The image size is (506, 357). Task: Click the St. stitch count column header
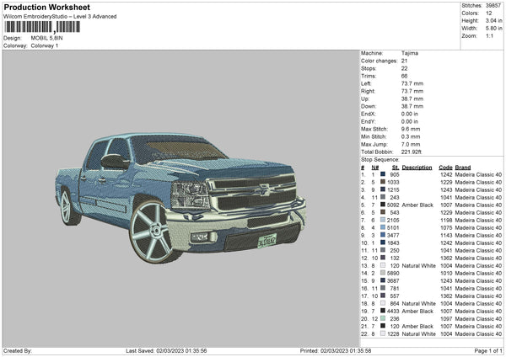[396, 167]
